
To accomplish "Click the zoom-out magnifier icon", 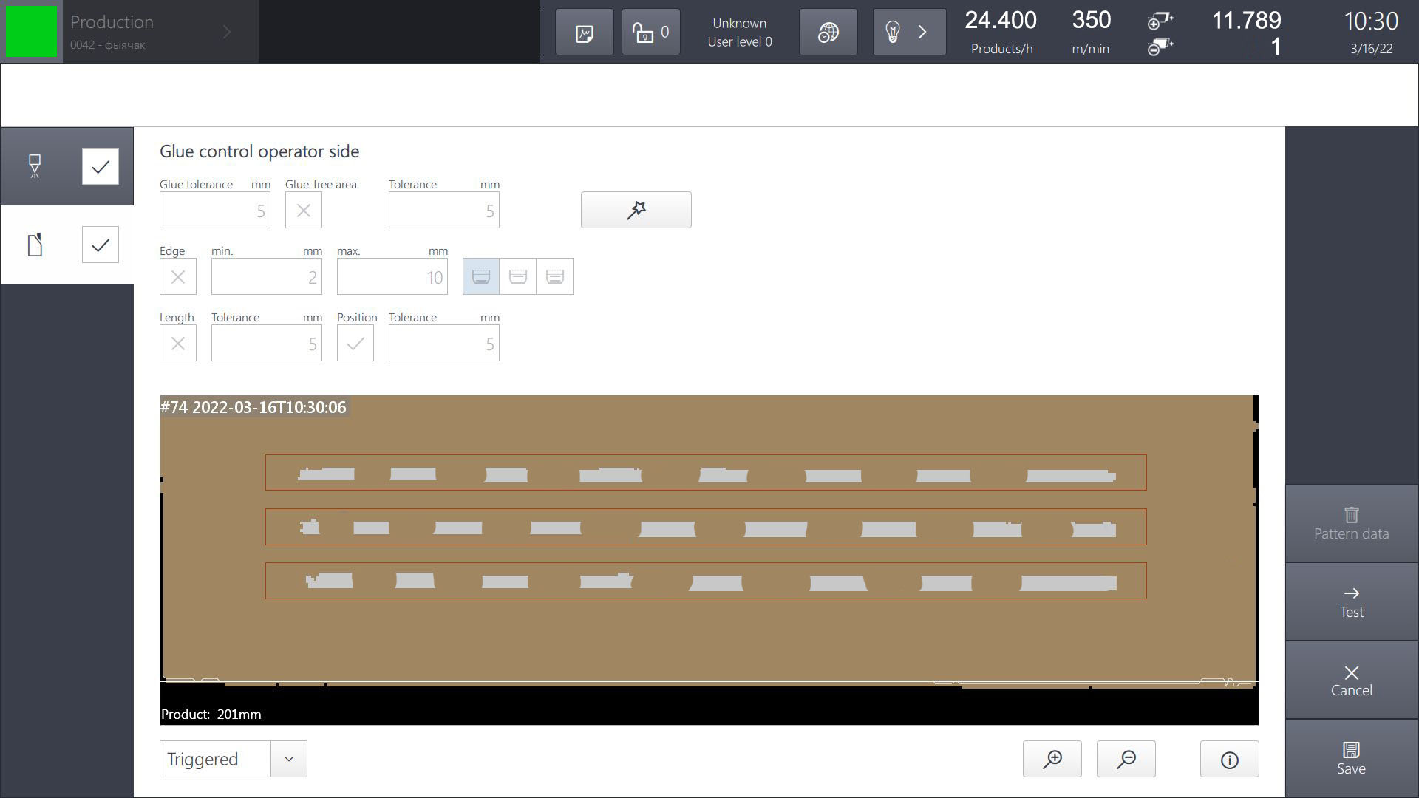I will click(1126, 759).
